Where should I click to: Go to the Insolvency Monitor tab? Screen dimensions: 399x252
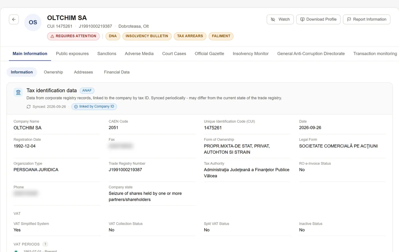tap(251, 53)
